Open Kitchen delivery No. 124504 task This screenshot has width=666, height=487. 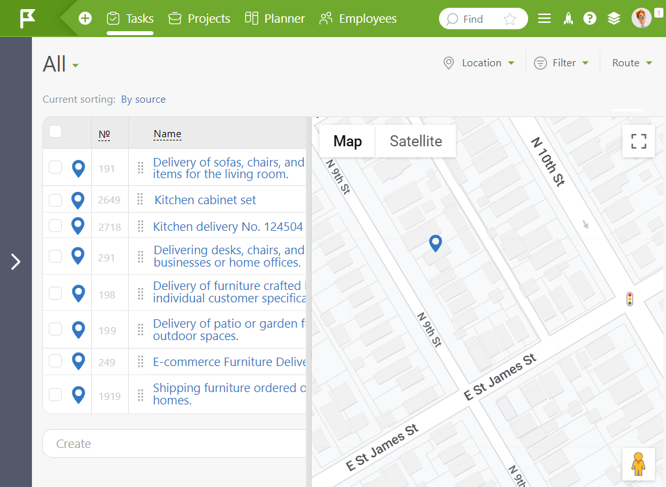click(x=228, y=227)
